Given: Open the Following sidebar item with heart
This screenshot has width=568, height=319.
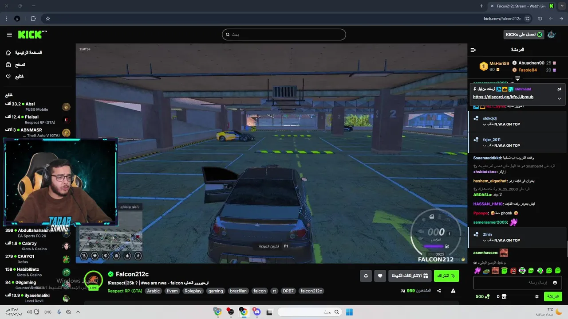Looking at the screenshot, I should pos(15,77).
